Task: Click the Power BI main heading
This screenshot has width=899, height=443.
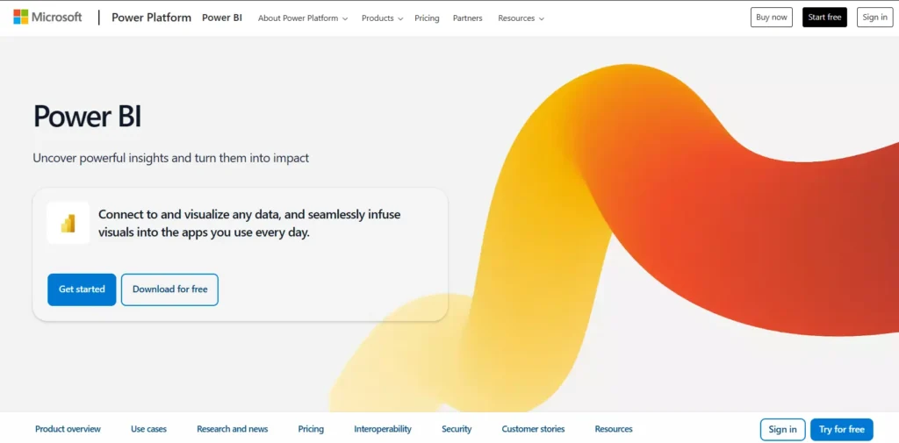Action: (x=87, y=117)
